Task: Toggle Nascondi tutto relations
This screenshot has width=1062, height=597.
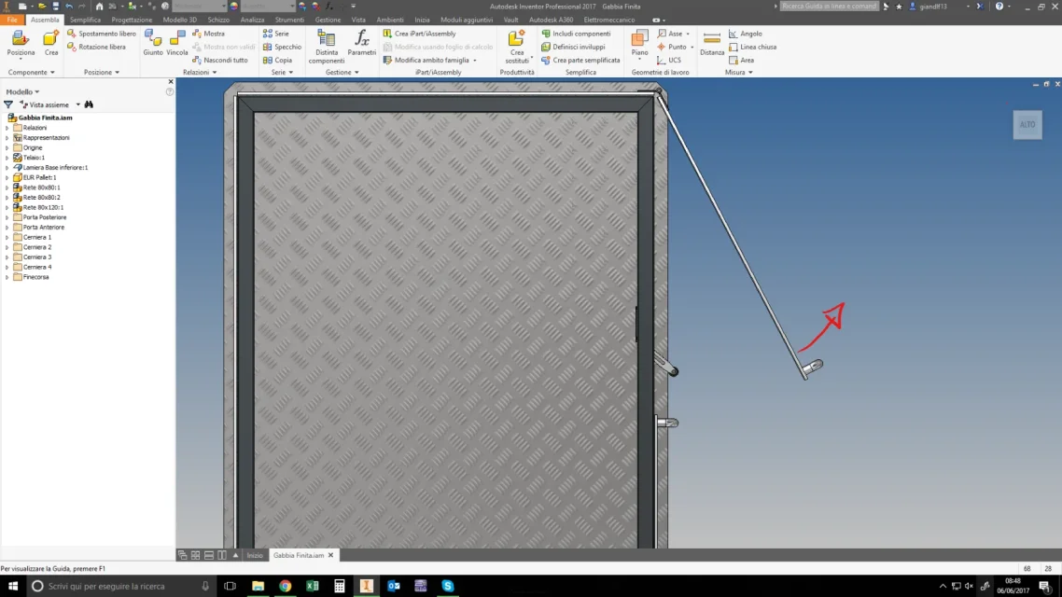Action: (219, 61)
